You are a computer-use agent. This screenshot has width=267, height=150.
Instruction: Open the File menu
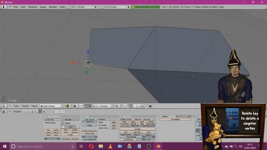coord(15,7)
